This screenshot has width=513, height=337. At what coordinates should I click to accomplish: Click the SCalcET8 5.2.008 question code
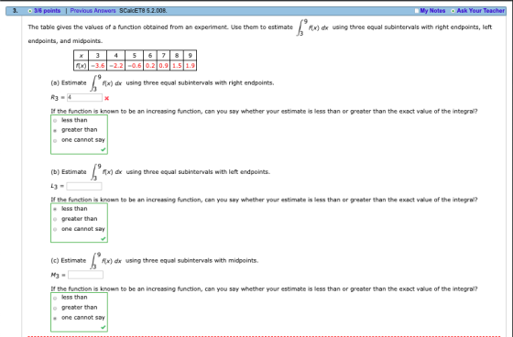[143, 11]
